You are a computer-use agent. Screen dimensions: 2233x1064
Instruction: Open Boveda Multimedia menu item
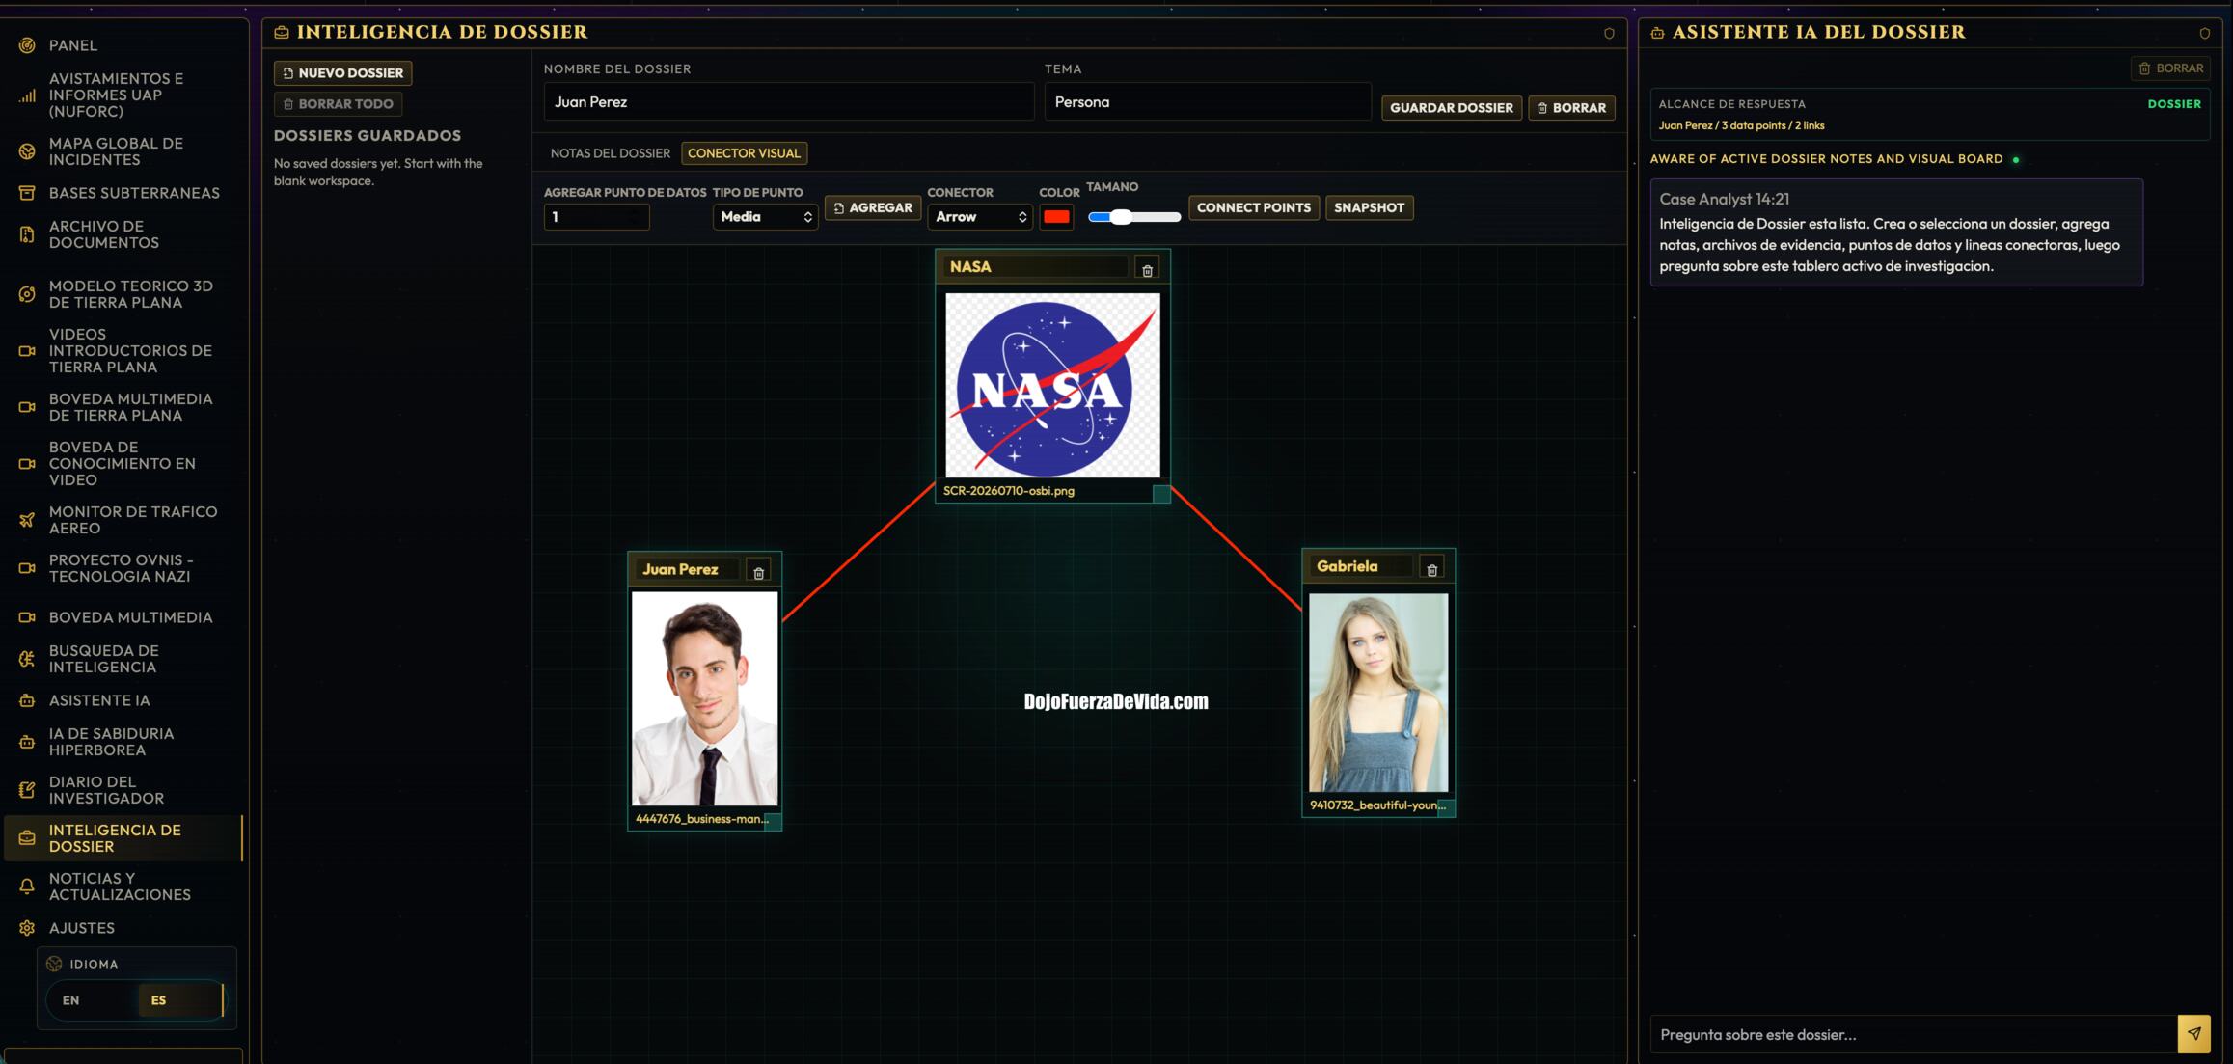(123, 617)
